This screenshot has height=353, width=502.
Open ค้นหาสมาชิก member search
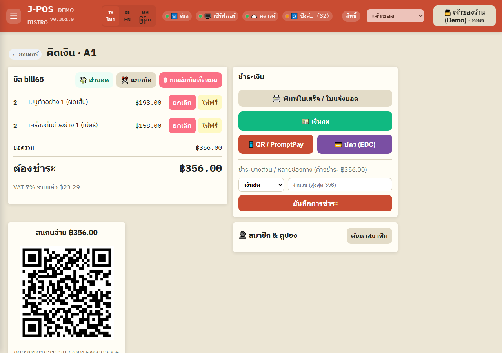[369, 236]
